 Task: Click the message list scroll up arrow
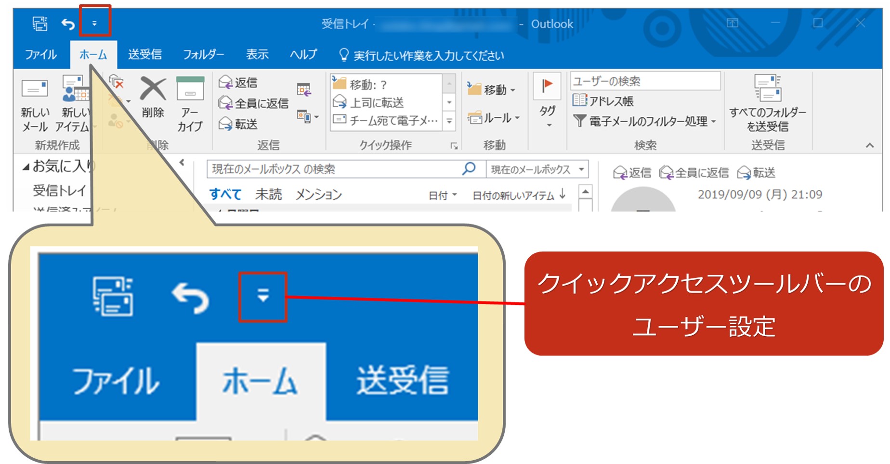point(585,192)
